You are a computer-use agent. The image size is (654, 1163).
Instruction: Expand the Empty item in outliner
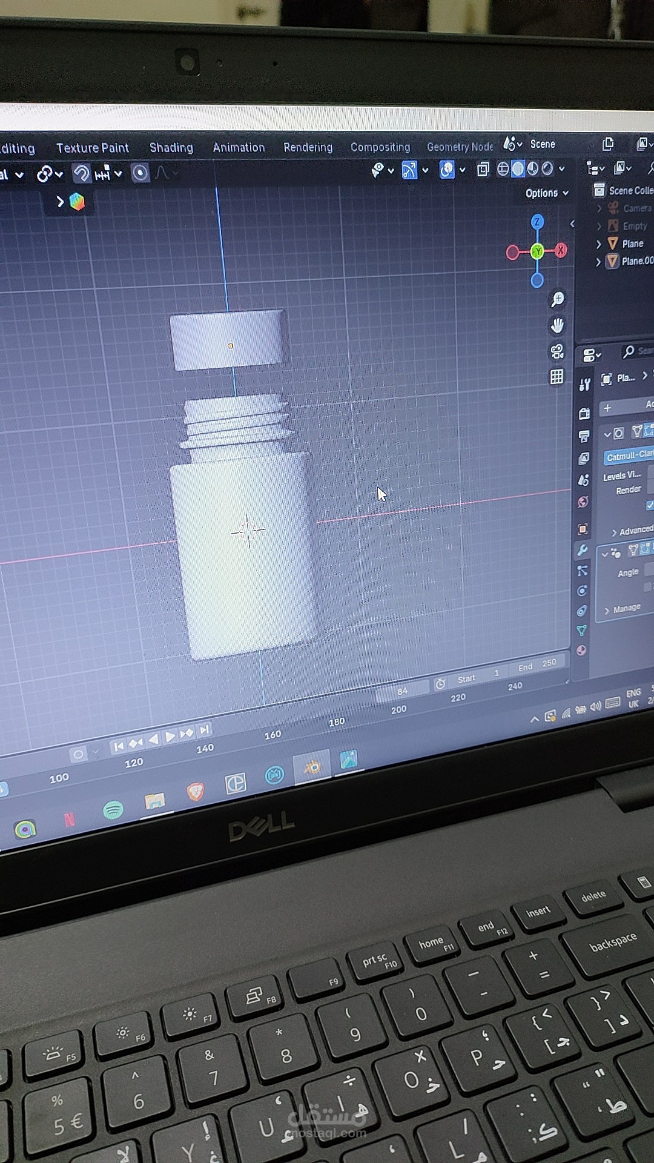[x=599, y=226]
